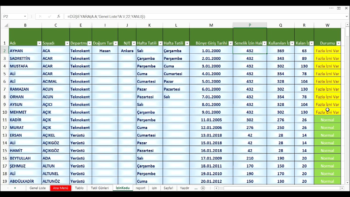Switch to the izin sheet tab
The image size is (350, 197).
[154, 188]
